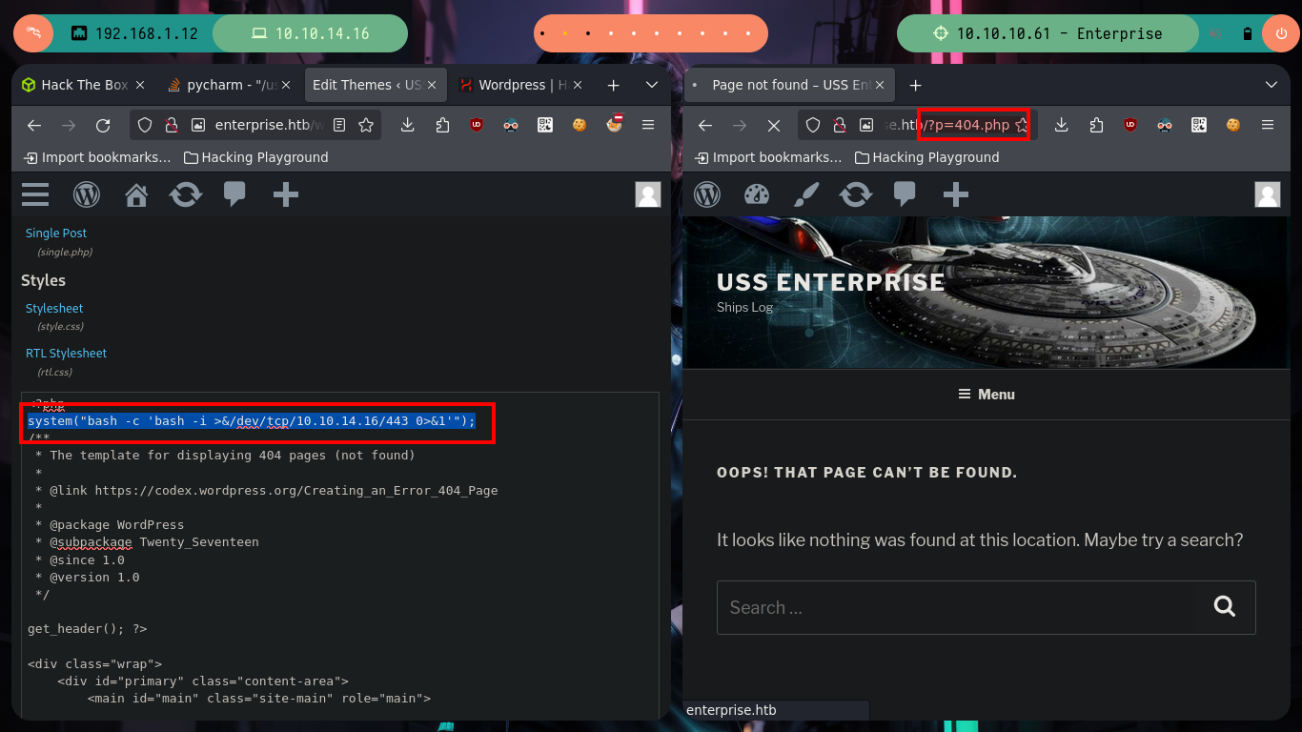
Task: Open user avatar menu in left window
Action: (648, 194)
